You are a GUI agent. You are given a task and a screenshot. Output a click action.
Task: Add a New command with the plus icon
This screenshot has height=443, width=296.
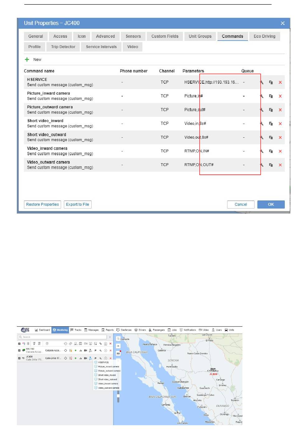pos(27,59)
